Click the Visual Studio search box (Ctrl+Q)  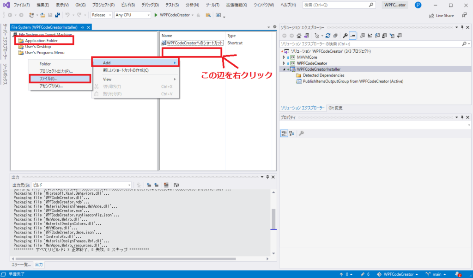point(339,5)
